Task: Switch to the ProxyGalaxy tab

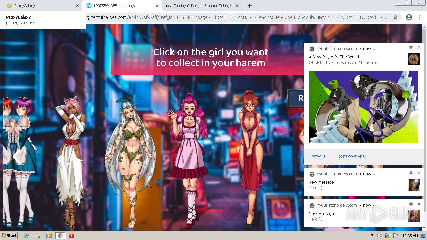Action: [x=41, y=6]
